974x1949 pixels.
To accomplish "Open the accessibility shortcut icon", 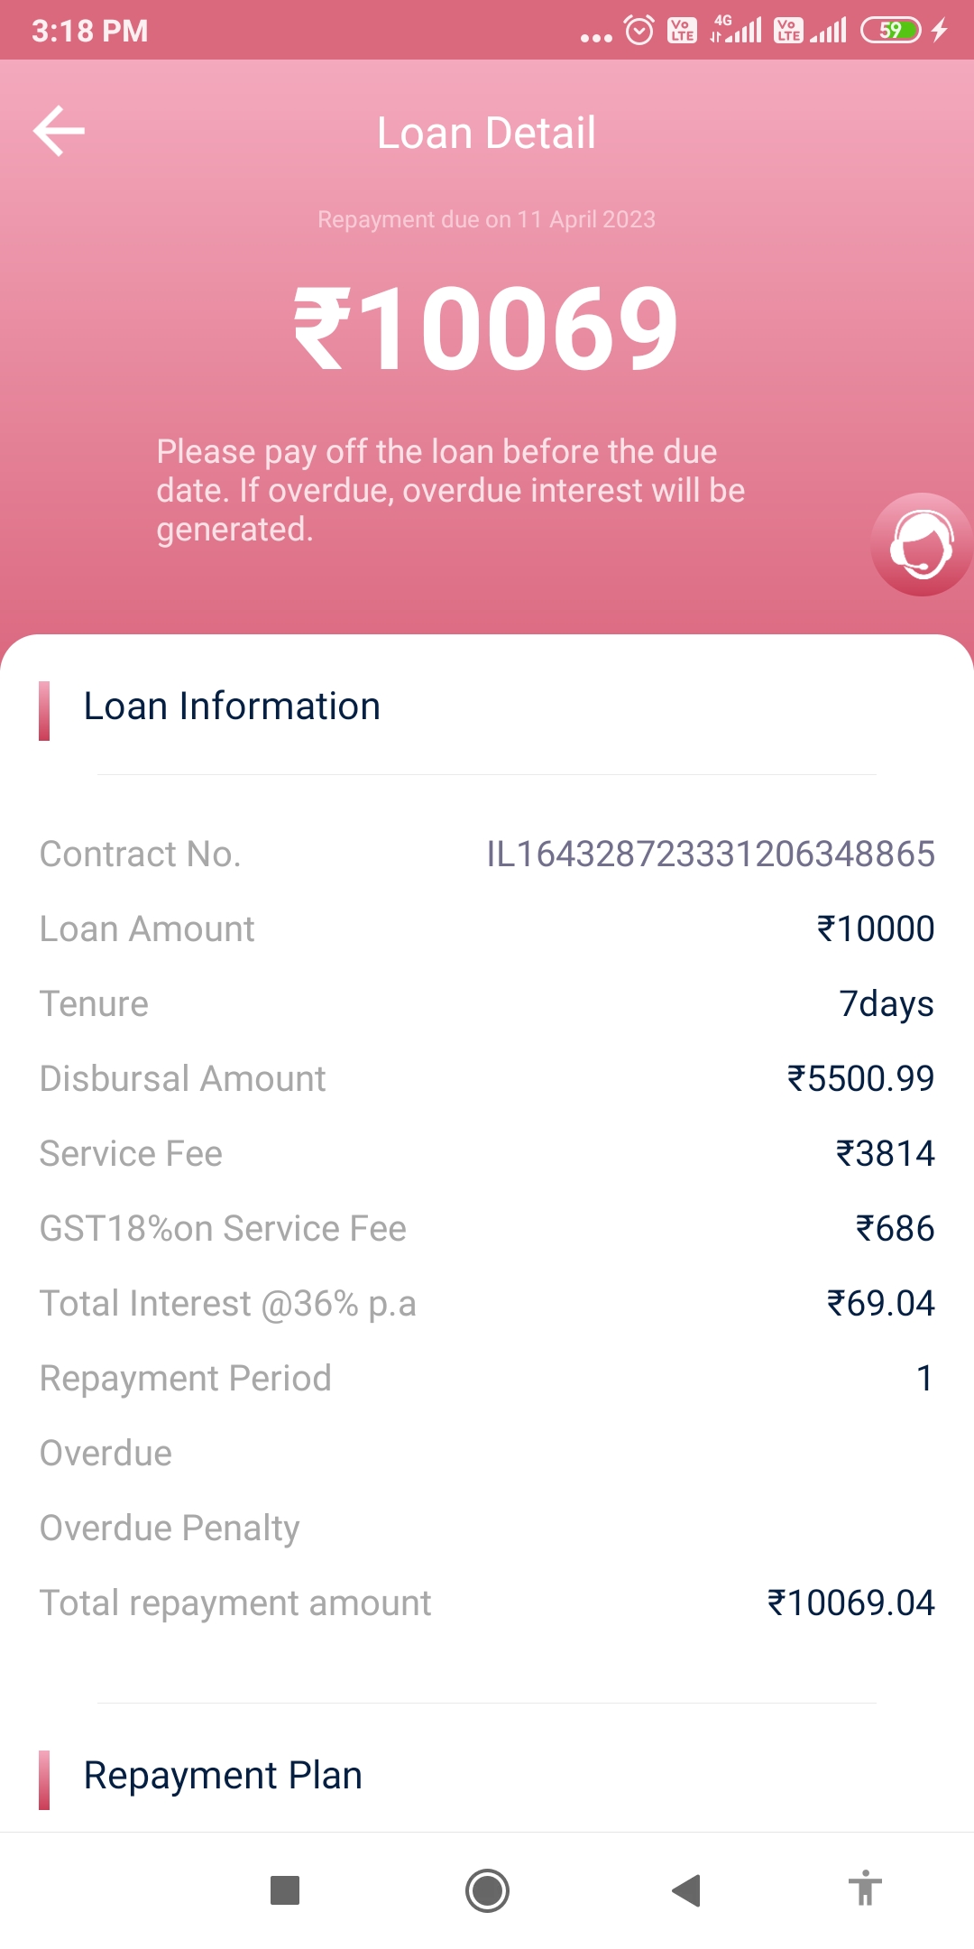I will pyautogui.click(x=865, y=1889).
